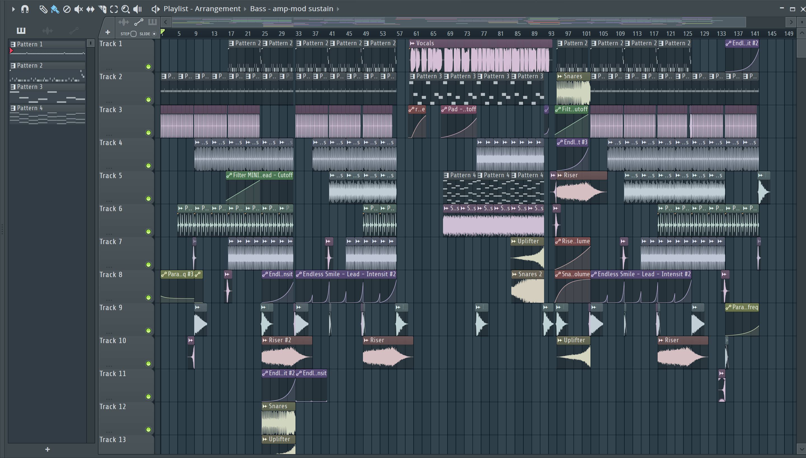The image size is (806, 458).
Task: Select the Draw pencil tool
Action: [x=43, y=9]
